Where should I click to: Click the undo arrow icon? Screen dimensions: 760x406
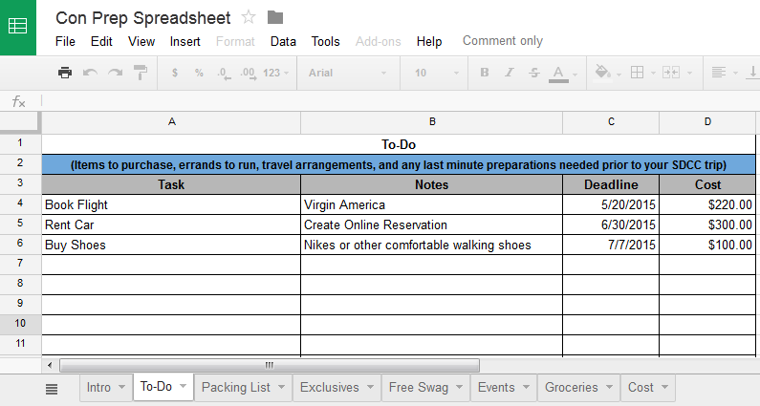90,73
